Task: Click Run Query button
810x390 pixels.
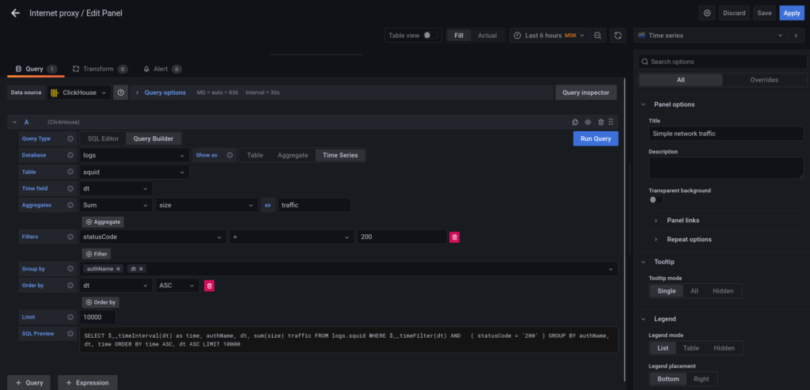Action: coord(596,138)
